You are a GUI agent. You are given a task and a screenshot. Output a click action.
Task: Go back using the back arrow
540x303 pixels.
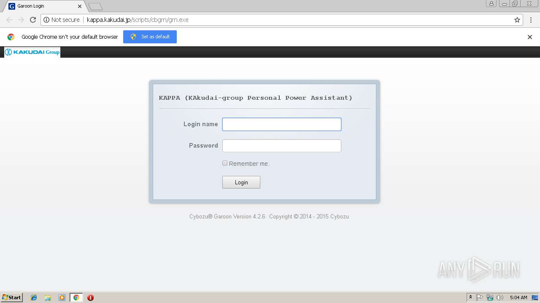[x=9, y=20]
